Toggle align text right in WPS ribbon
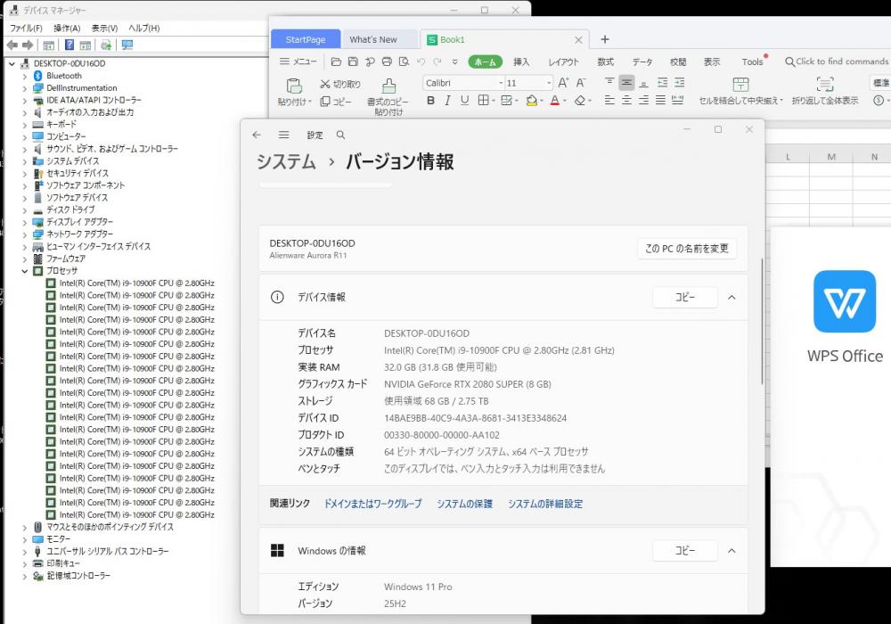The height and width of the screenshot is (624, 891). (643, 101)
